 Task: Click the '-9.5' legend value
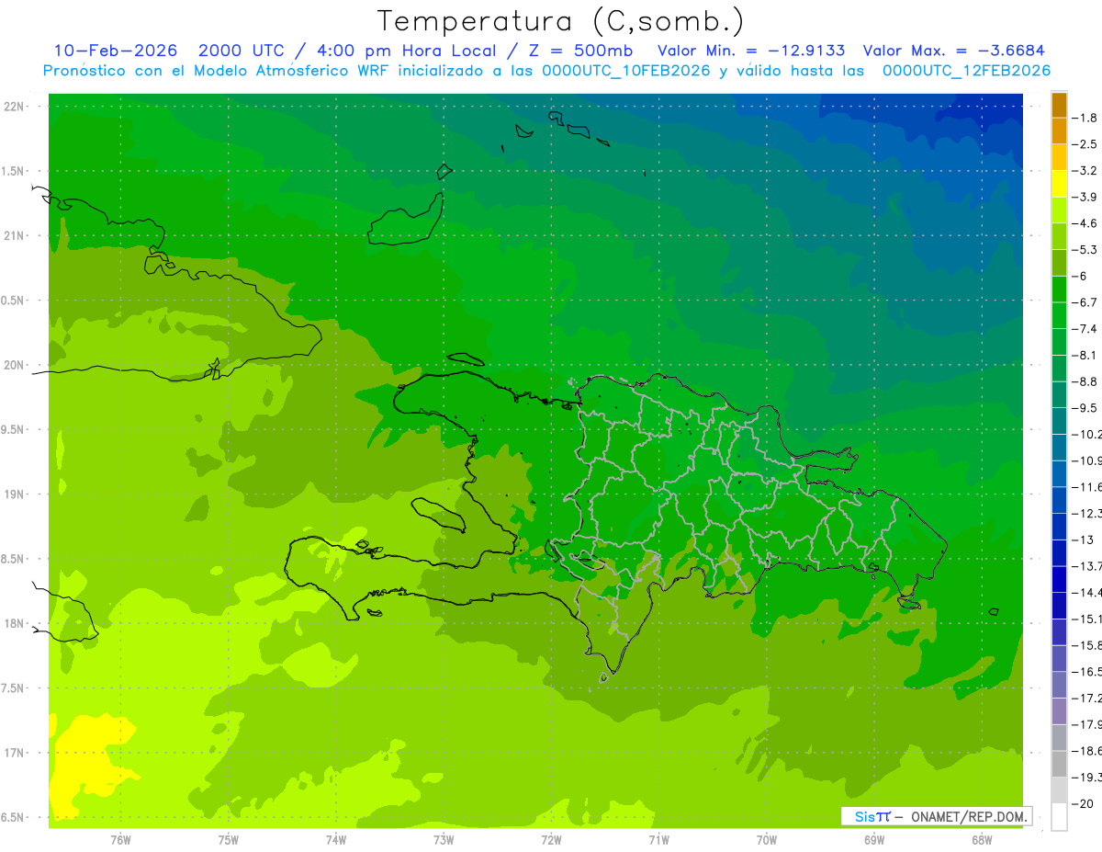click(1085, 408)
